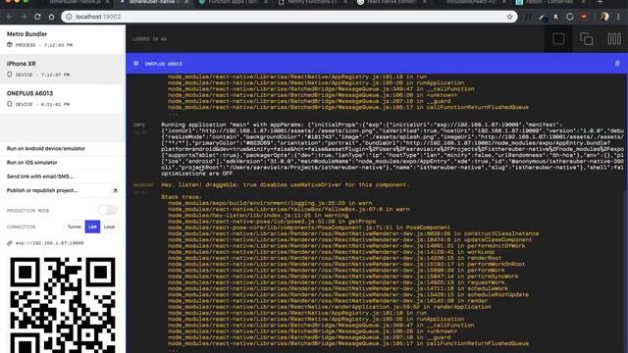Select LAN connection type
The image size is (628, 353).
tap(92, 227)
